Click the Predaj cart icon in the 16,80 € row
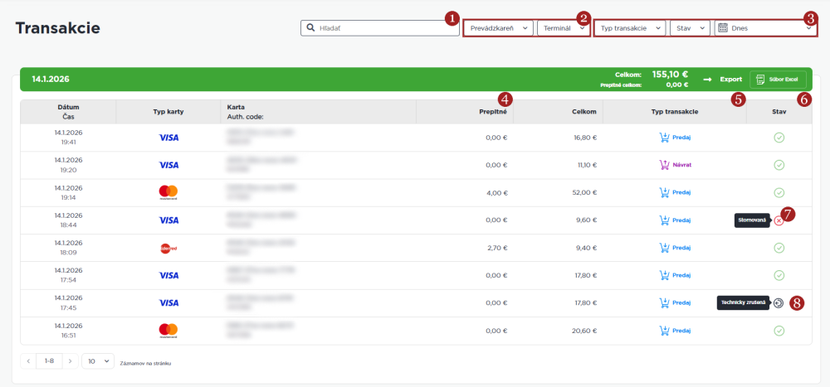 pos(664,138)
